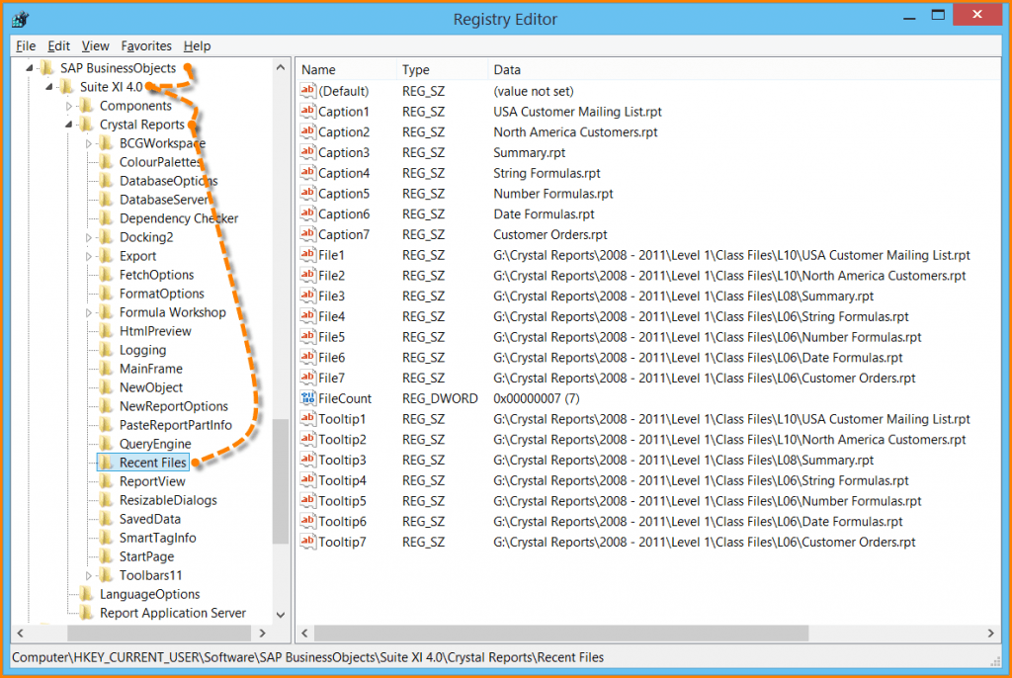Expand the Docking2 key
Viewport: 1012px width, 678px height.
pos(88,237)
